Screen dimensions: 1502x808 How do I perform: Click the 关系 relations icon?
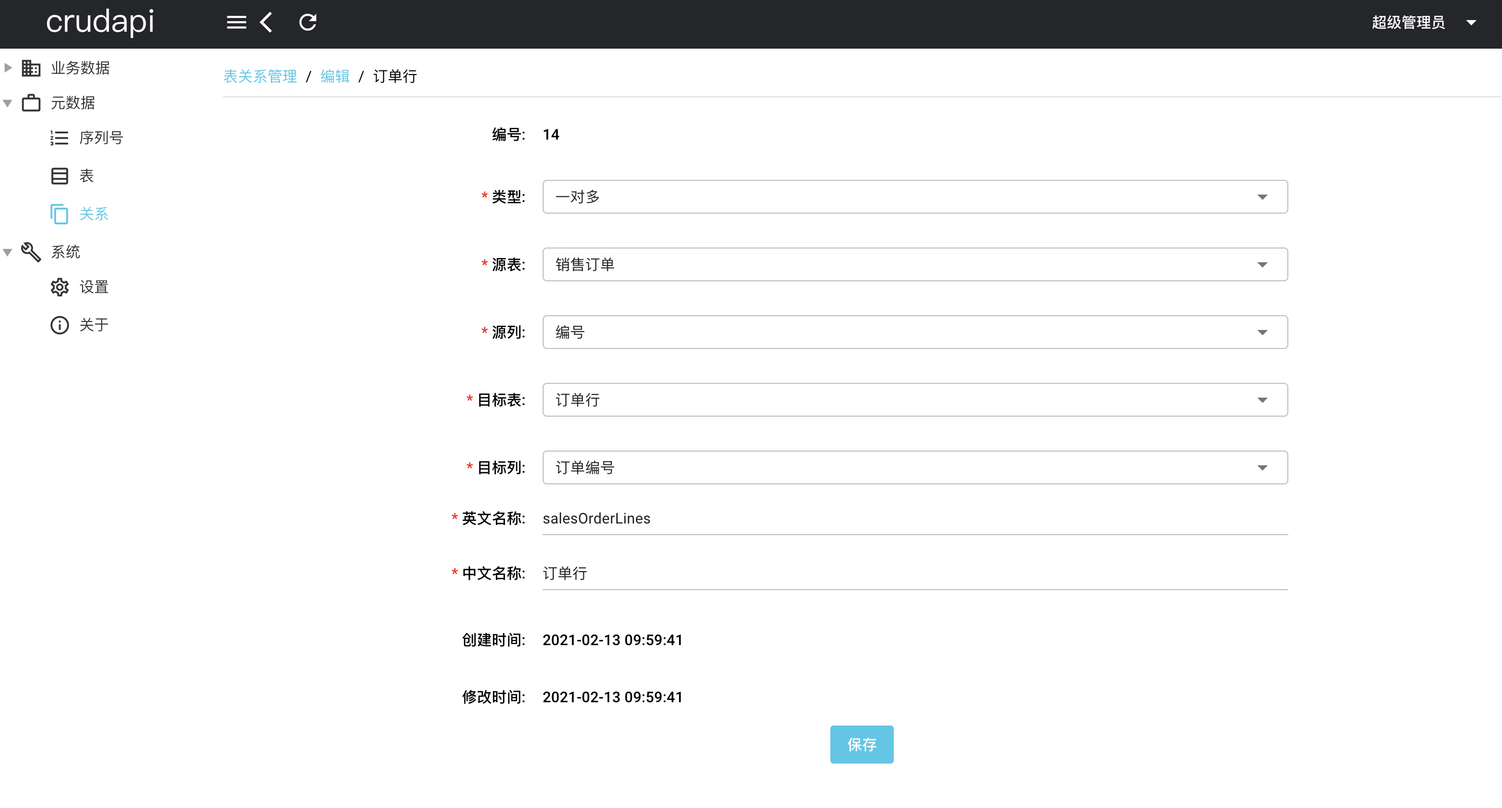[x=59, y=214]
